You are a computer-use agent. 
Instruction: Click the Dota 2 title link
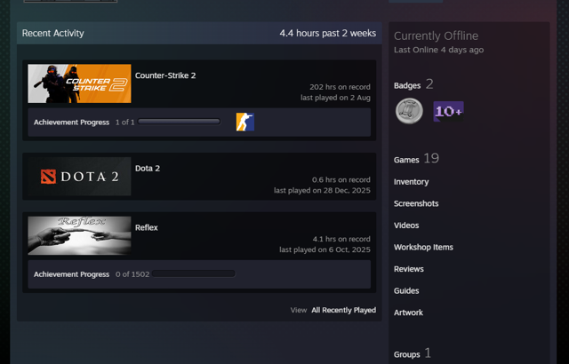148,169
